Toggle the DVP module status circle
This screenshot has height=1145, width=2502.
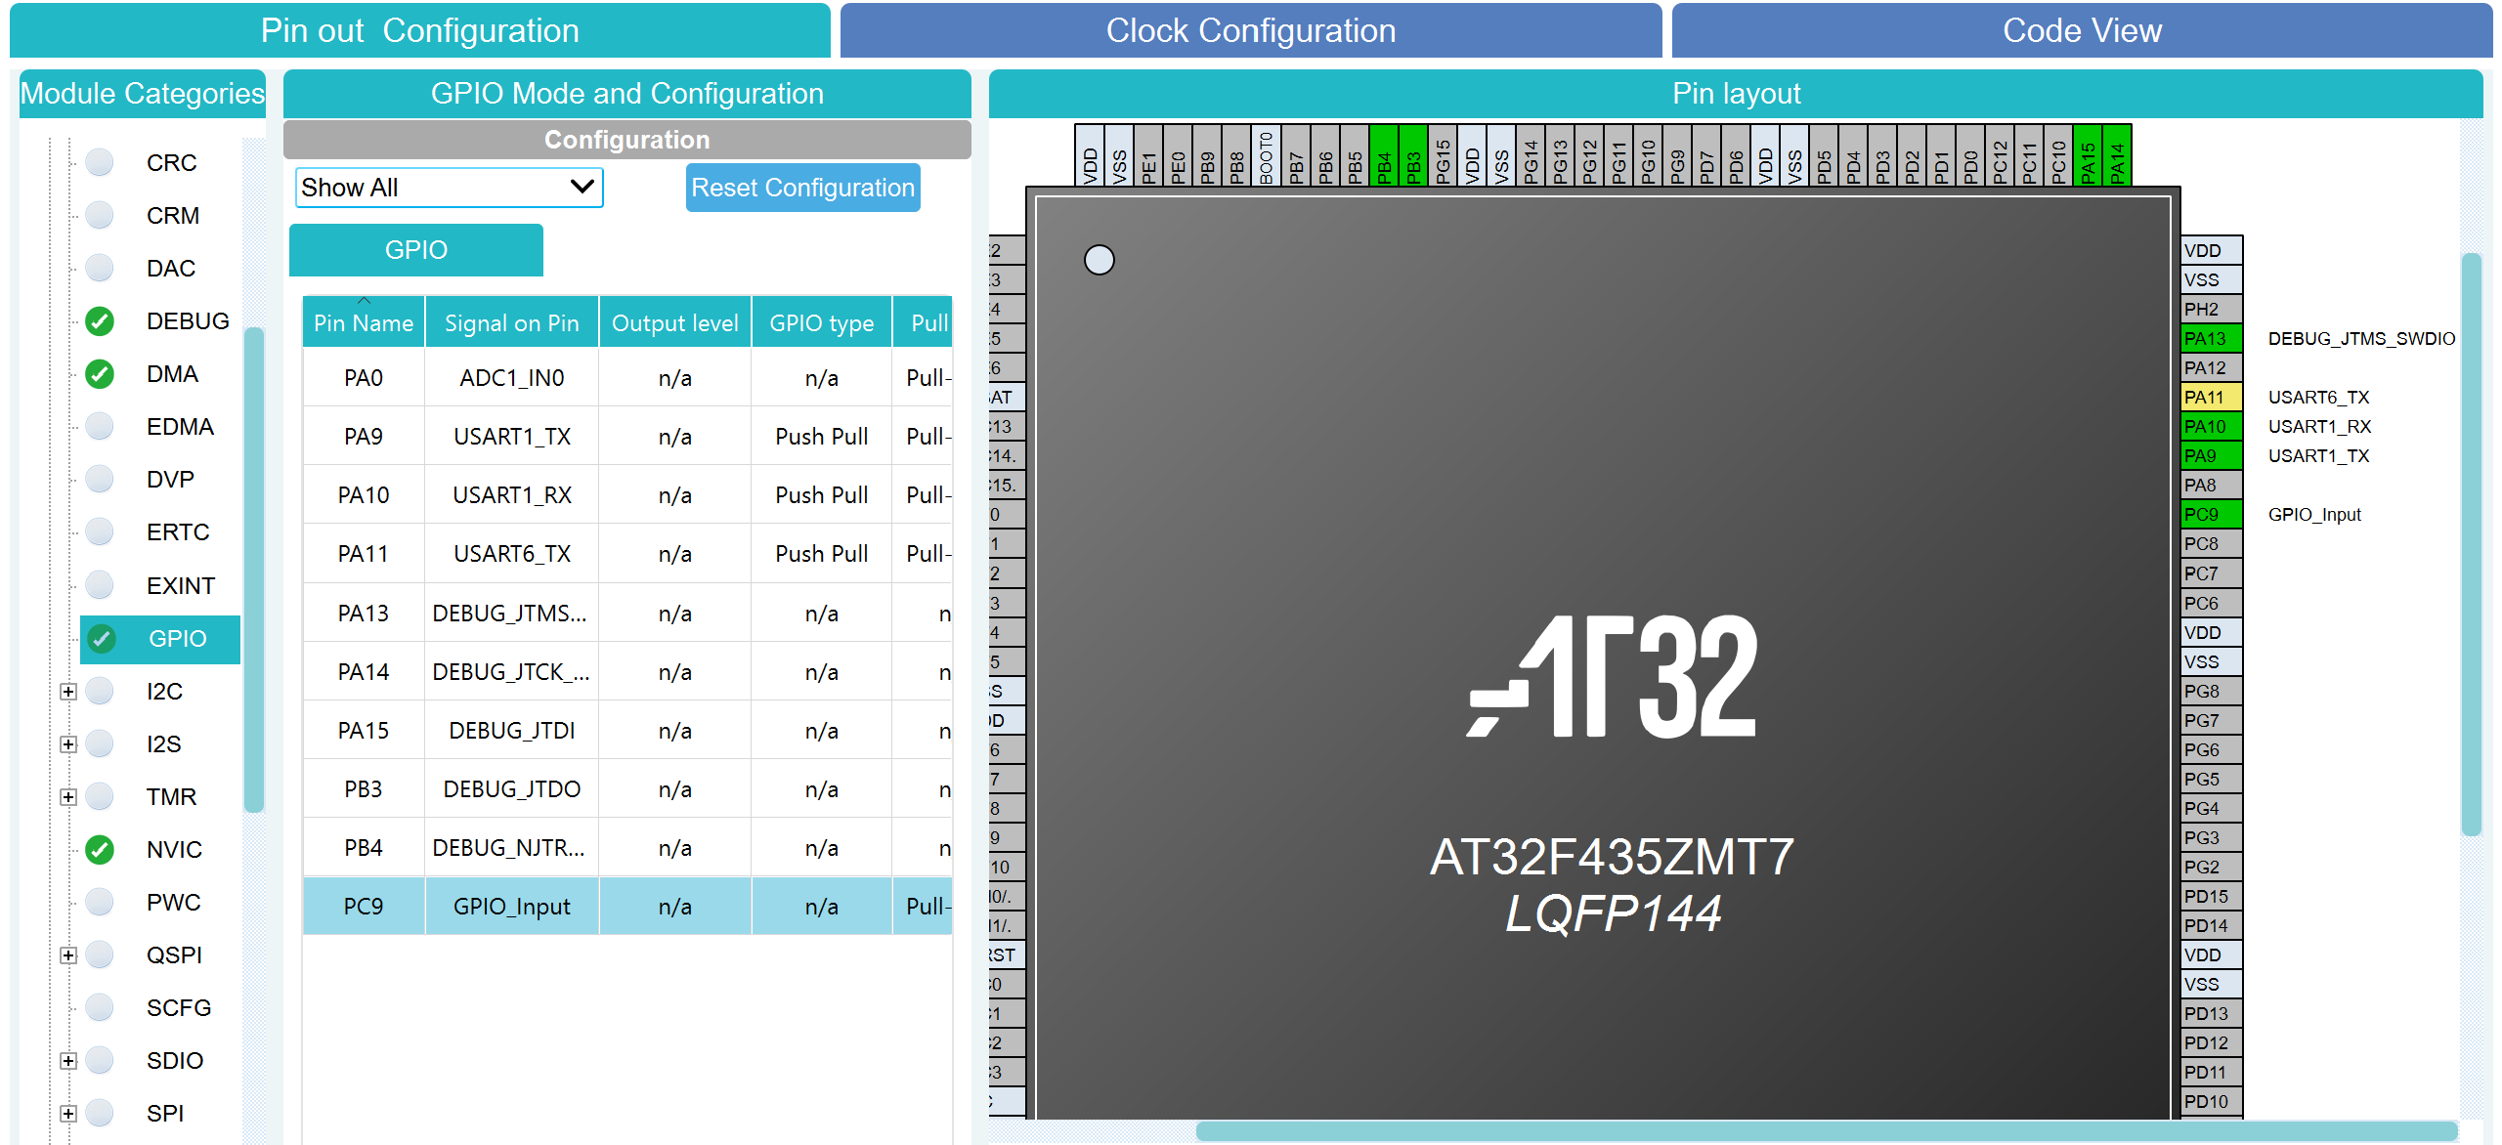(x=100, y=479)
